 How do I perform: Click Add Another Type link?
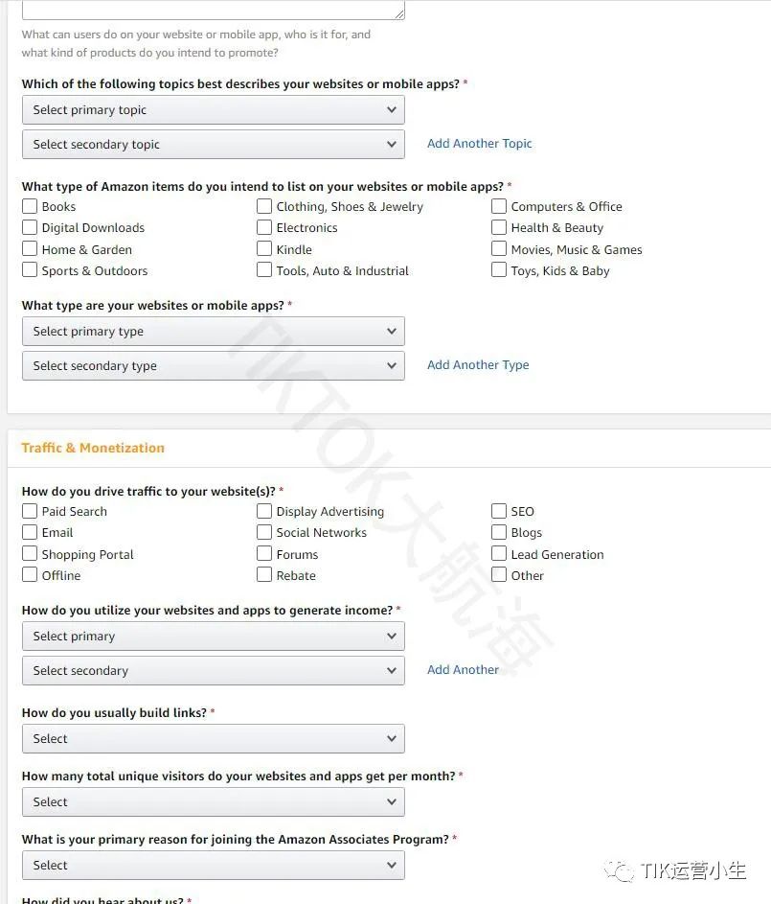(x=477, y=365)
